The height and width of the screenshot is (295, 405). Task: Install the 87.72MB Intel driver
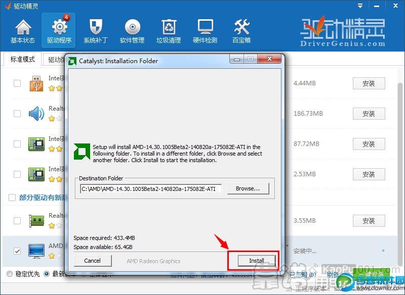tap(369, 144)
